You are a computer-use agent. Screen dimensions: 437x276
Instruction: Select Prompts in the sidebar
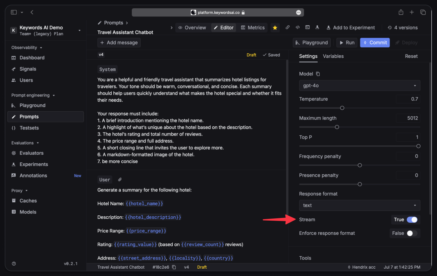[x=46, y=117]
